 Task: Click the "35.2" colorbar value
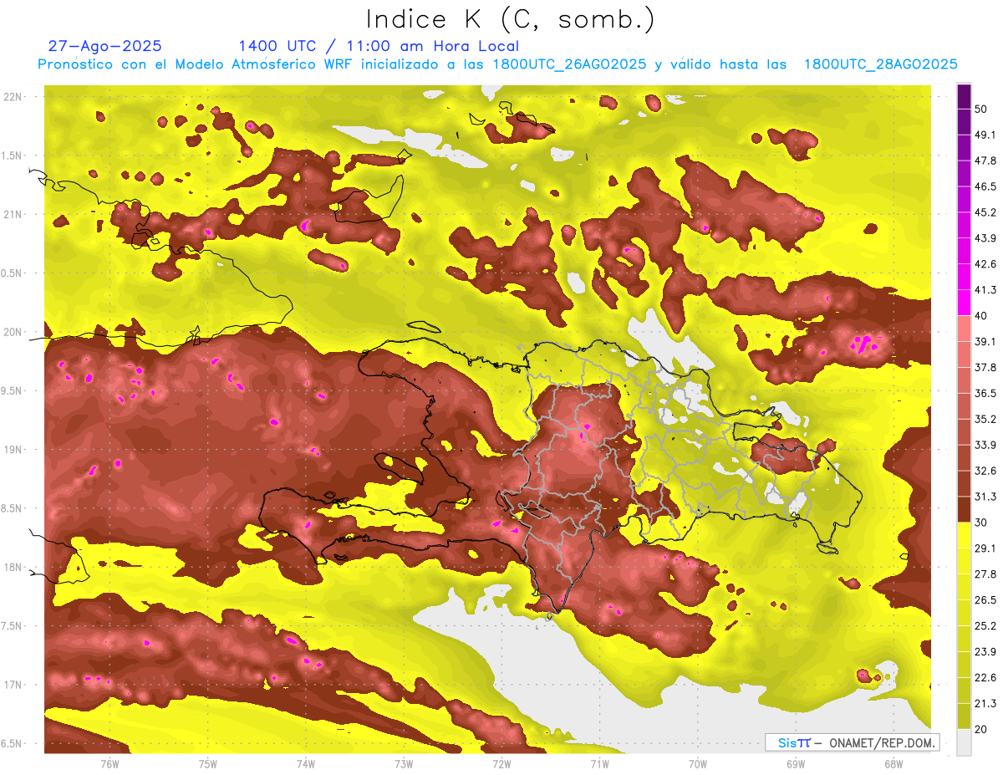pos(985,419)
